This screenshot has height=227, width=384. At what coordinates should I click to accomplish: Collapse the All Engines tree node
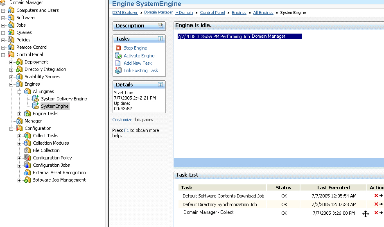point(19,92)
